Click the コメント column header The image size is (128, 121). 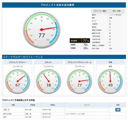87,105
